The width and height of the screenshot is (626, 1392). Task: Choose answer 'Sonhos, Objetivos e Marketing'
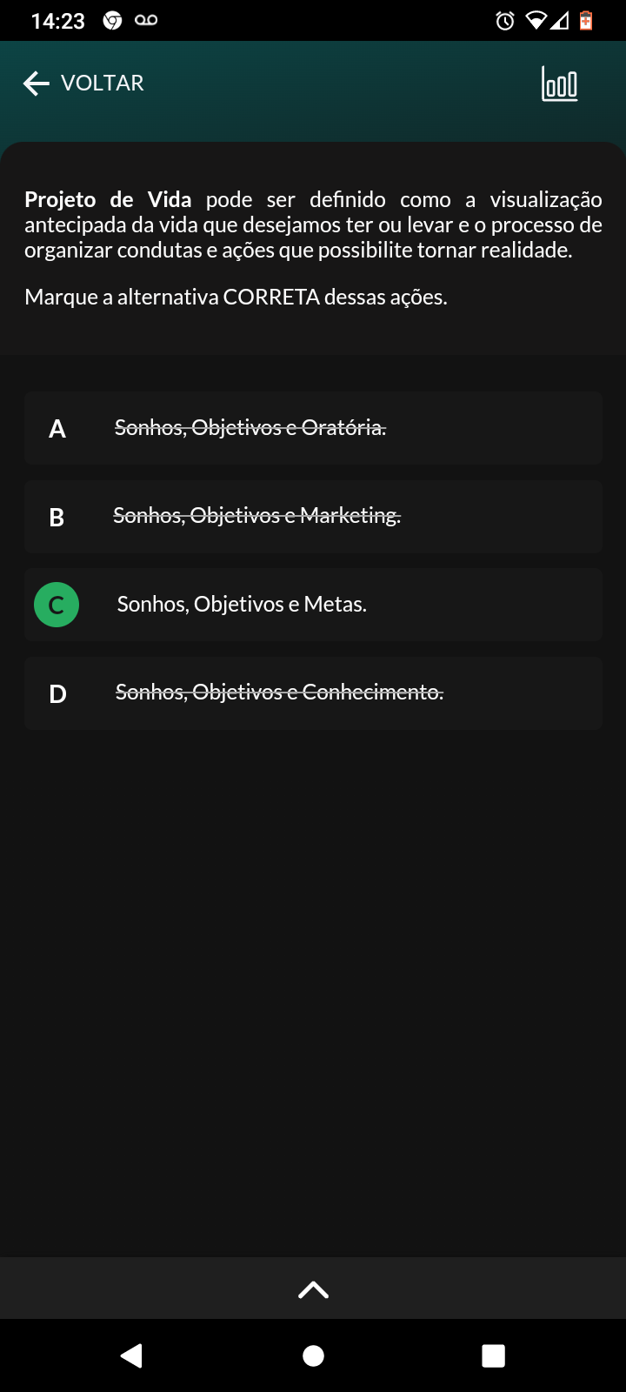tap(256, 516)
